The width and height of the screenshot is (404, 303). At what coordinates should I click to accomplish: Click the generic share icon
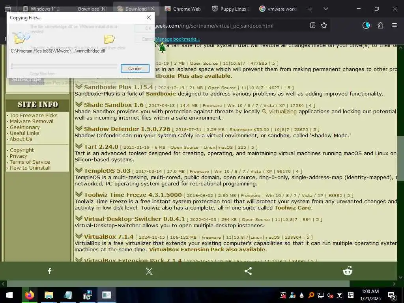coord(248,271)
